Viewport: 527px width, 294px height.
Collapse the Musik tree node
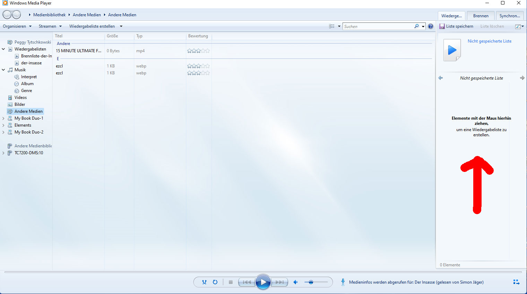[3, 70]
